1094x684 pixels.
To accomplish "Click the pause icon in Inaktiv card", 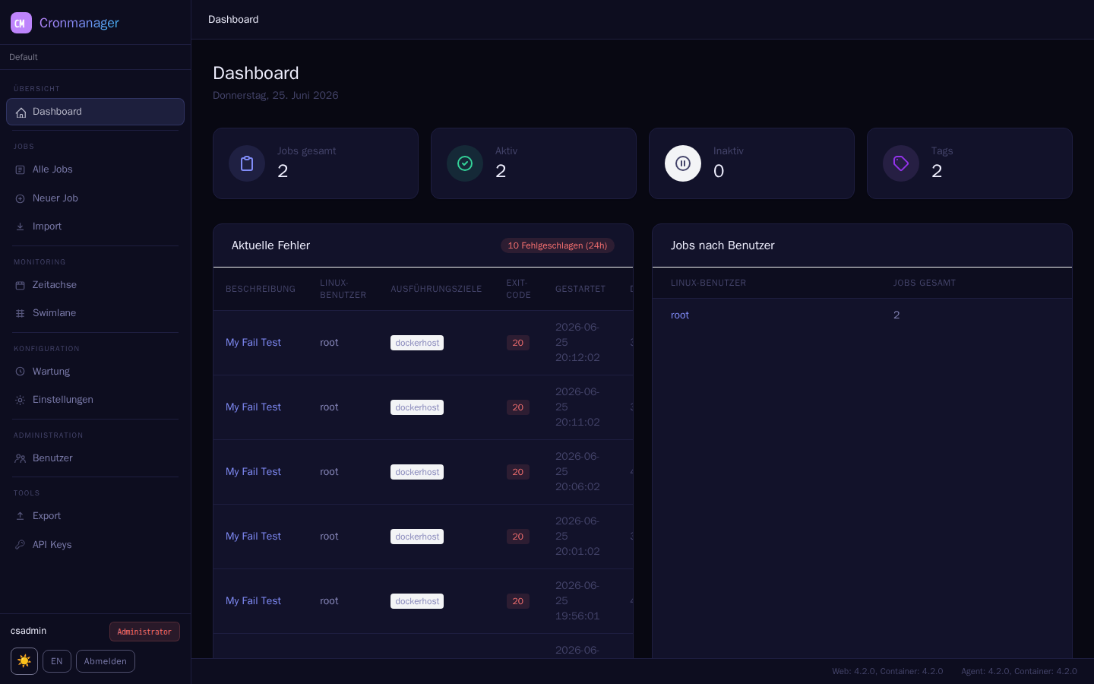I will tap(683, 163).
